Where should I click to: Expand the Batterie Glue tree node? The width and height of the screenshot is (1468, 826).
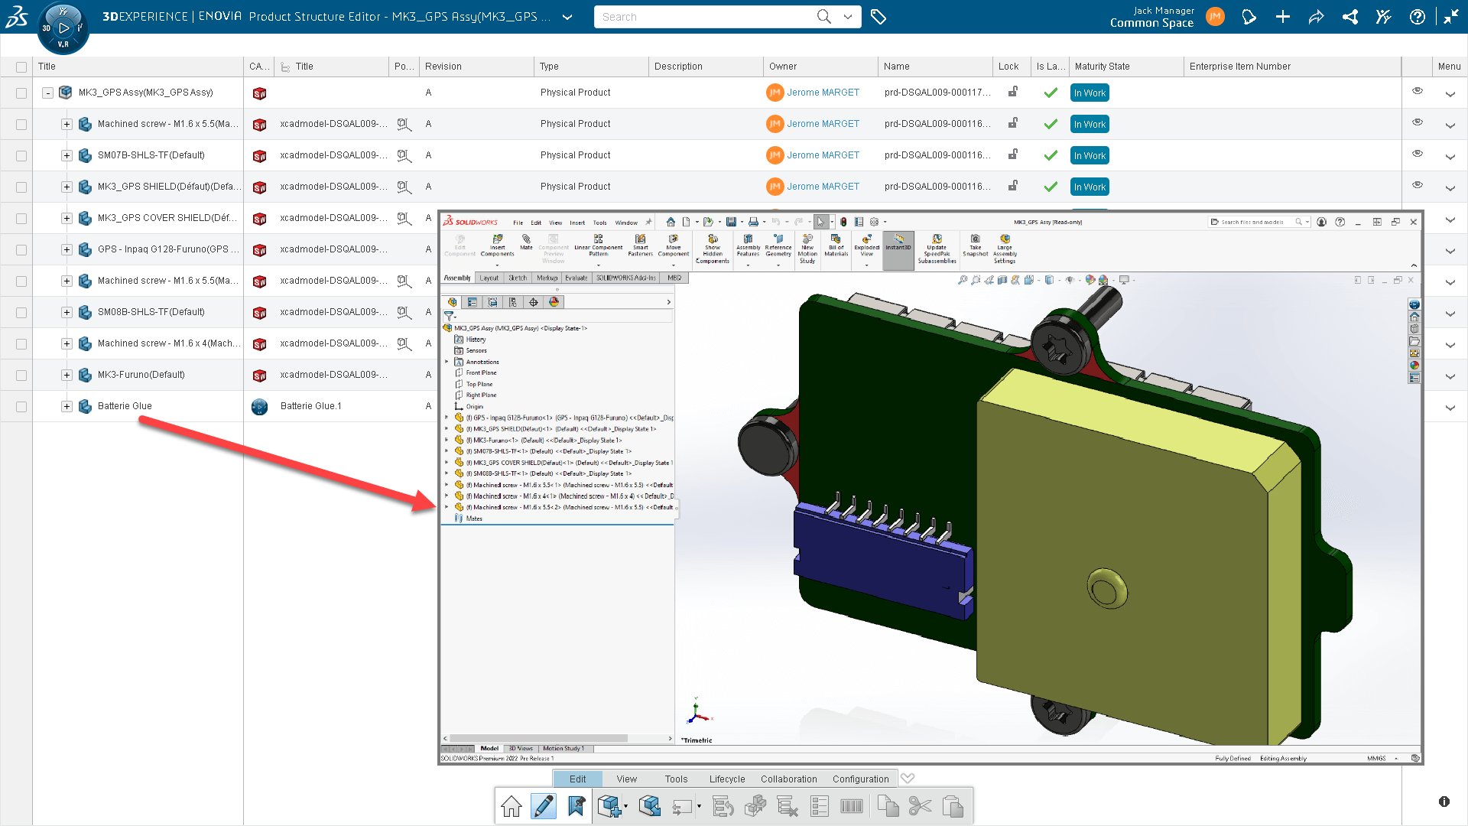(67, 407)
